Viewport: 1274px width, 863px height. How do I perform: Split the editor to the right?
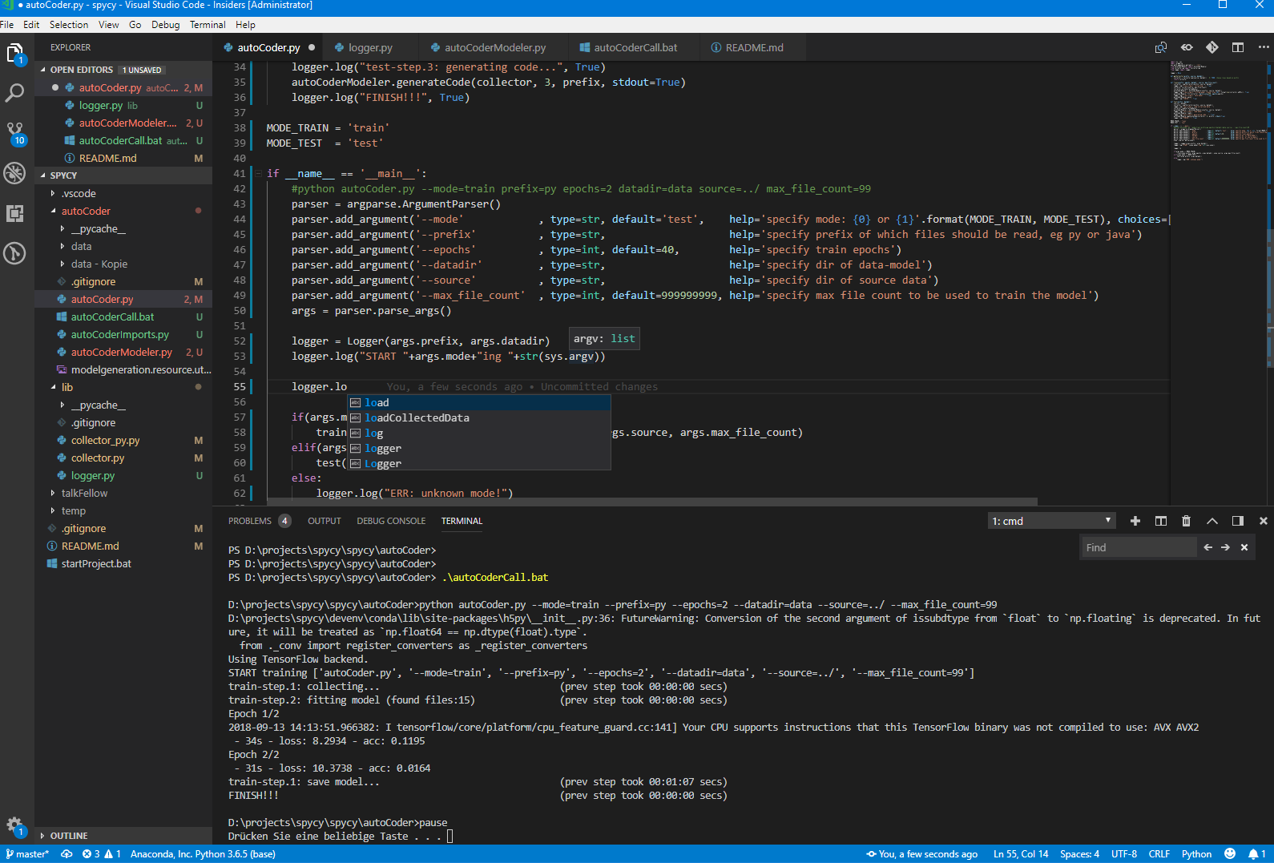[x=1238, y=47]
